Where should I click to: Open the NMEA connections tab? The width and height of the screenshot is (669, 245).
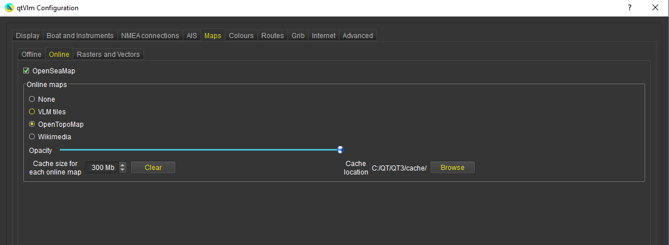(x=150, y=36)
